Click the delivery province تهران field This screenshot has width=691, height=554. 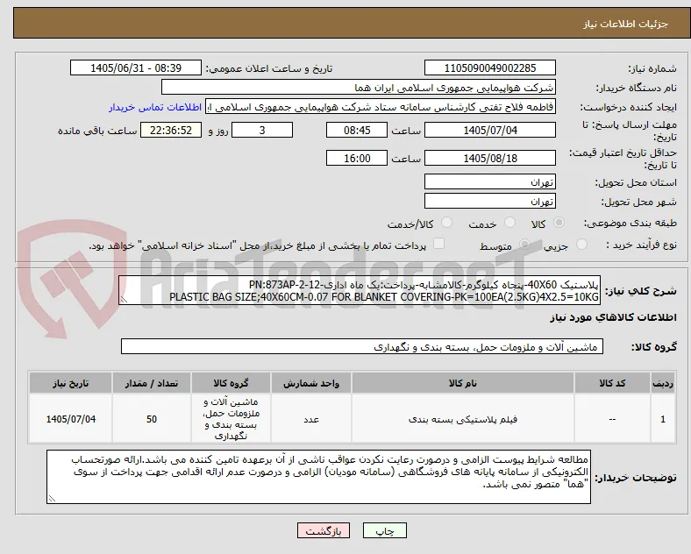[x=489, y=181]
